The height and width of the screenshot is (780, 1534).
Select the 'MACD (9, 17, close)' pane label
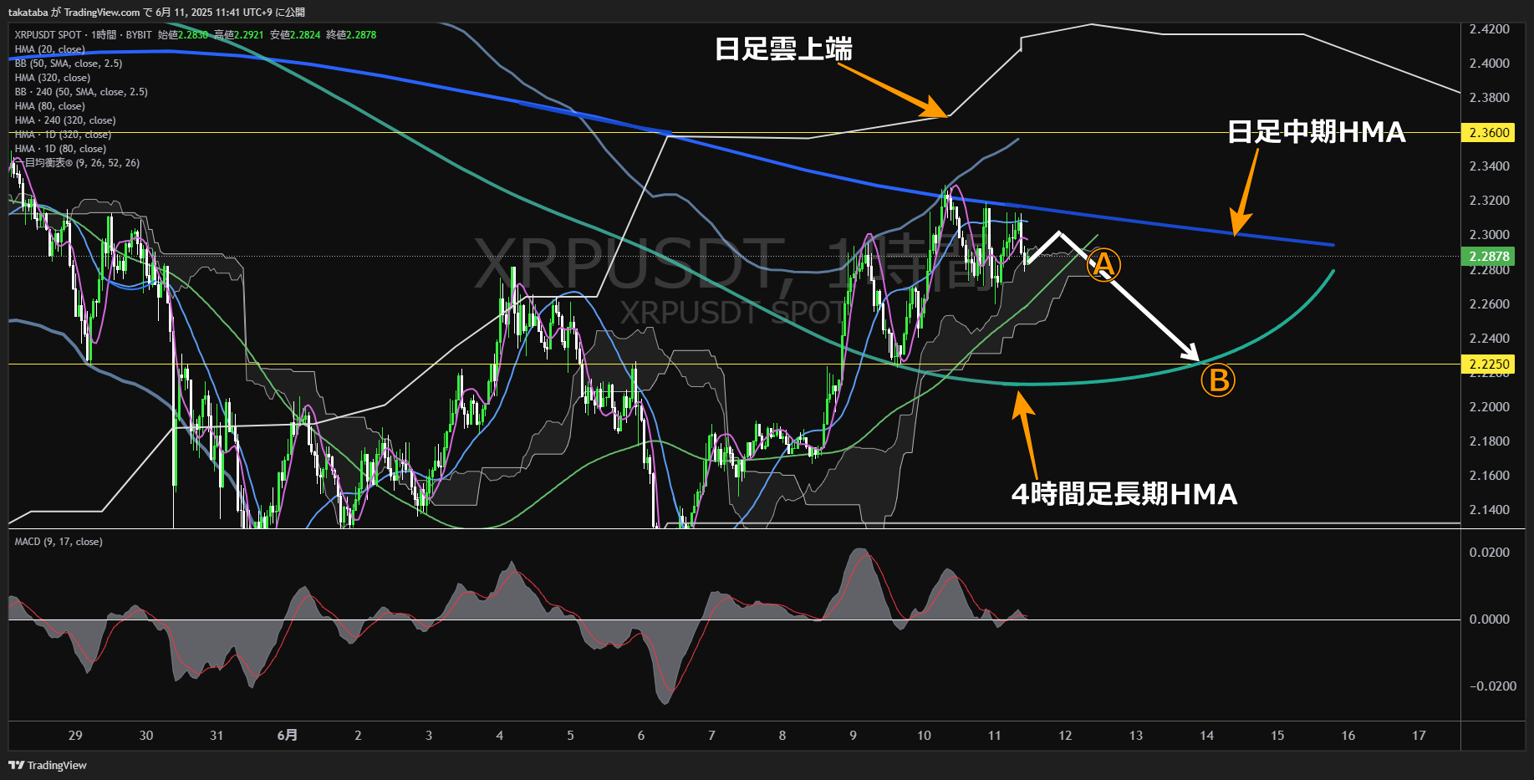click(x=59, y=542)
